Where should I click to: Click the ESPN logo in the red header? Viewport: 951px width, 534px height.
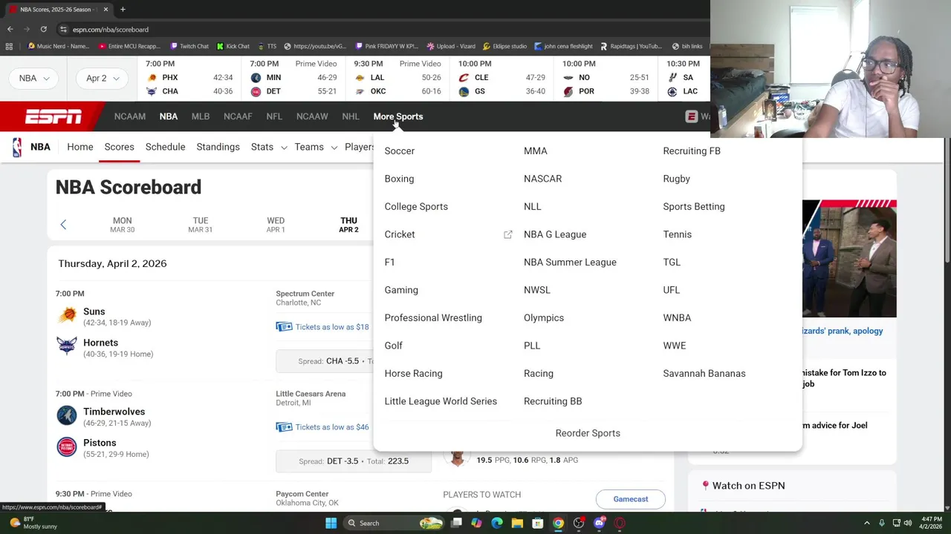tap(53, 116)
